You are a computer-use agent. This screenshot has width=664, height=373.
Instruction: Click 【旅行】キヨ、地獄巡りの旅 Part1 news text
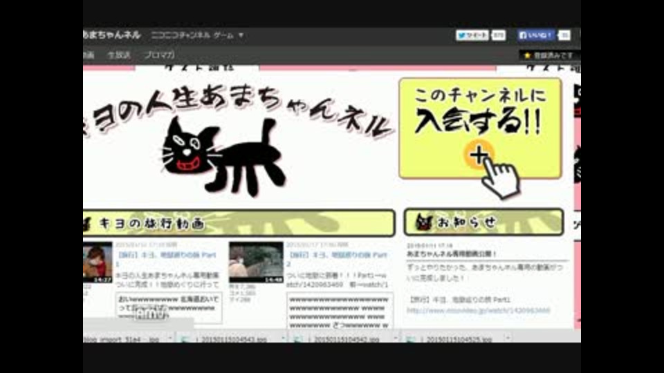pyautogui.click(x=459, y=299)
